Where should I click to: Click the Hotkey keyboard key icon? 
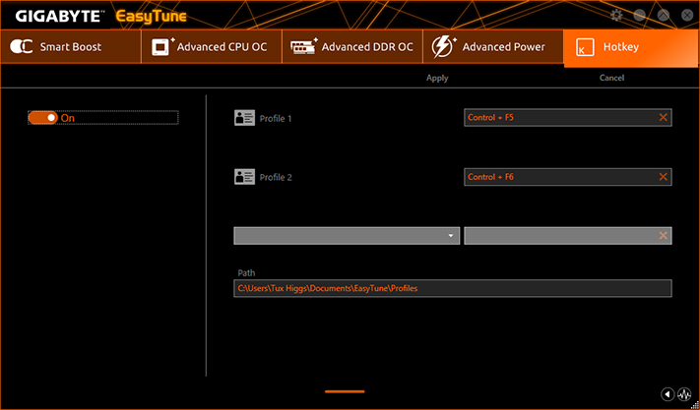(x=585, y=47)
